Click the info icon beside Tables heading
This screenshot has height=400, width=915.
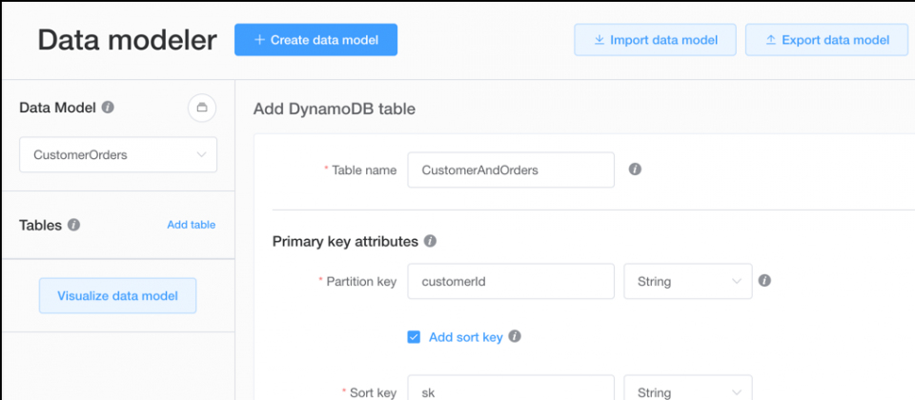[73, 225]
